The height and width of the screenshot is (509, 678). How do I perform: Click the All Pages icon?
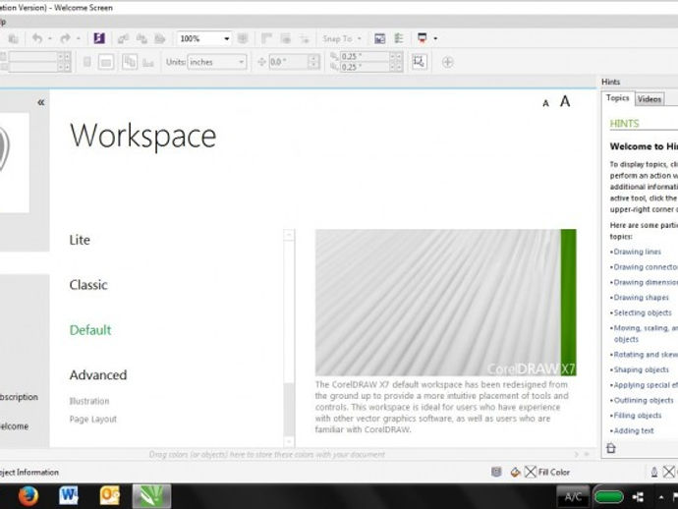pos(130,61)
